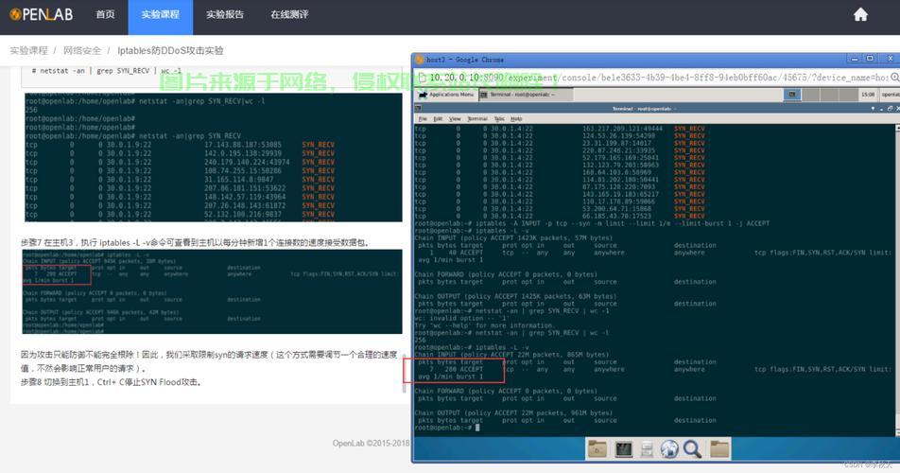Image resolution: width=900 pixels, height=473 pixels.
Task: Click the OpenLab home icon in header
Action: 860,14
